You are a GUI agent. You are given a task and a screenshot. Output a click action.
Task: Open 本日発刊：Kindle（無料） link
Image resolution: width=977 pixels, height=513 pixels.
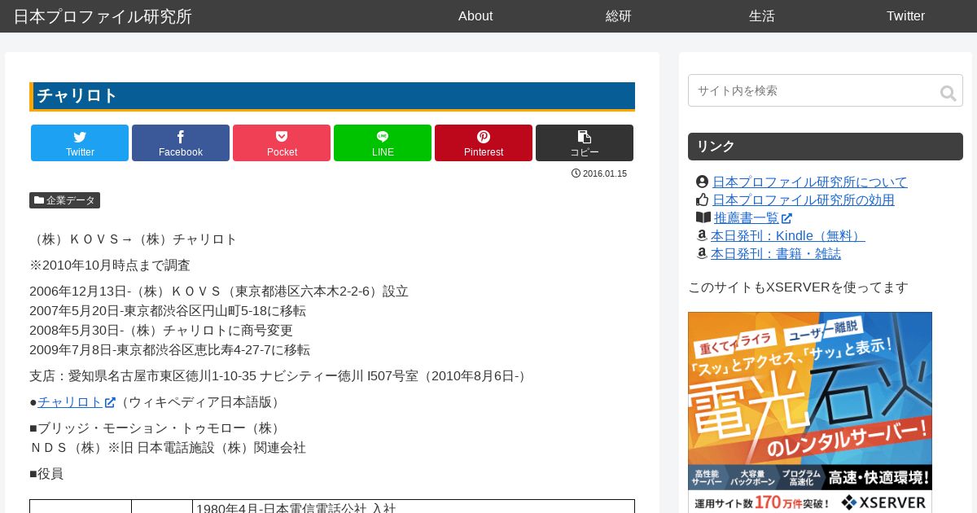tap(787, 236)
